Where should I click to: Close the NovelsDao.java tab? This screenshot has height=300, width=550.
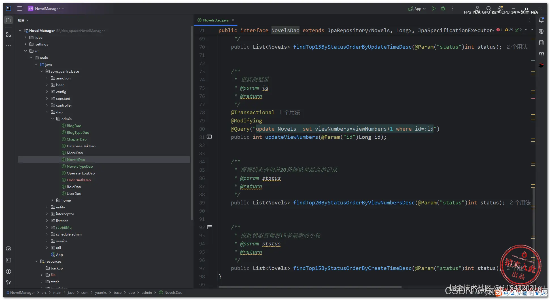click(233, 20)
